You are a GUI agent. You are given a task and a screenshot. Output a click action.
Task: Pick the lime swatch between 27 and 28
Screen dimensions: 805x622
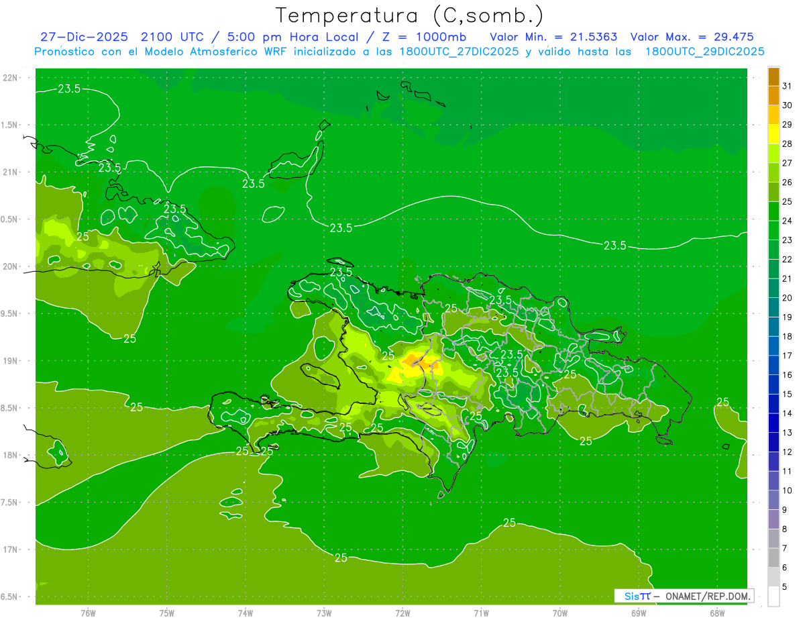coord(773,153)
